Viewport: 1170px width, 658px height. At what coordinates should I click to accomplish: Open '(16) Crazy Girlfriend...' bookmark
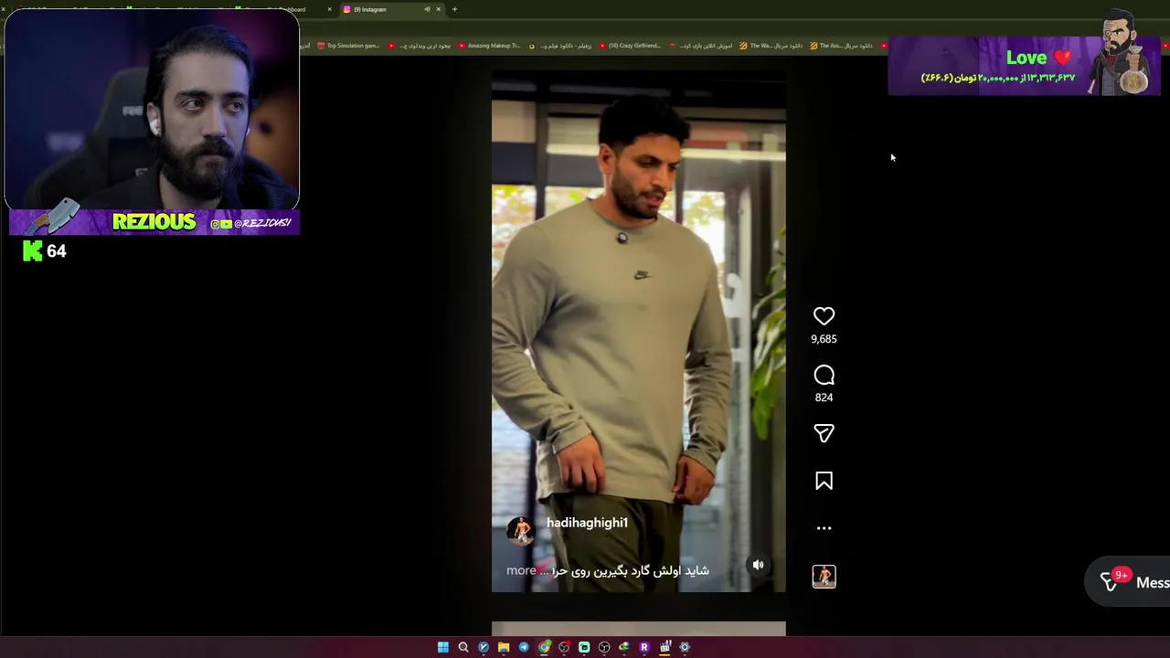tap(630, 46)
